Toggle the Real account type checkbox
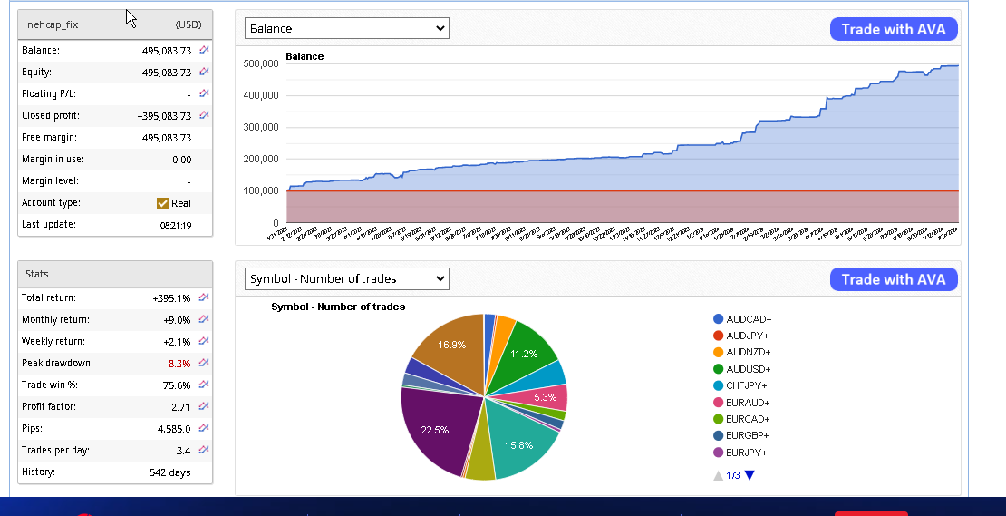 [x=163, y=203]
